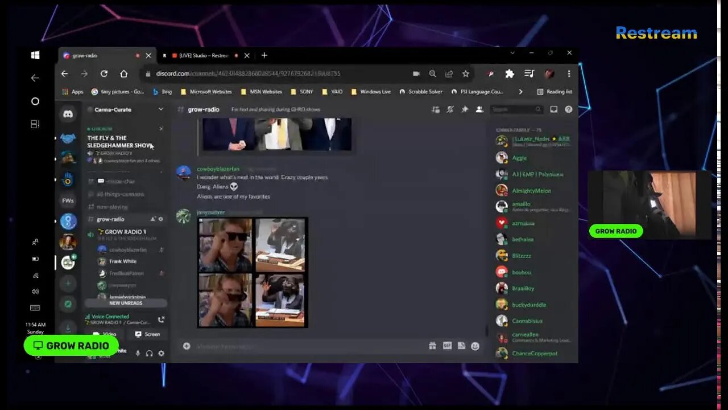Open Chrome tab search chevron
Screen dimensions: 728x410
click(512, 53)
